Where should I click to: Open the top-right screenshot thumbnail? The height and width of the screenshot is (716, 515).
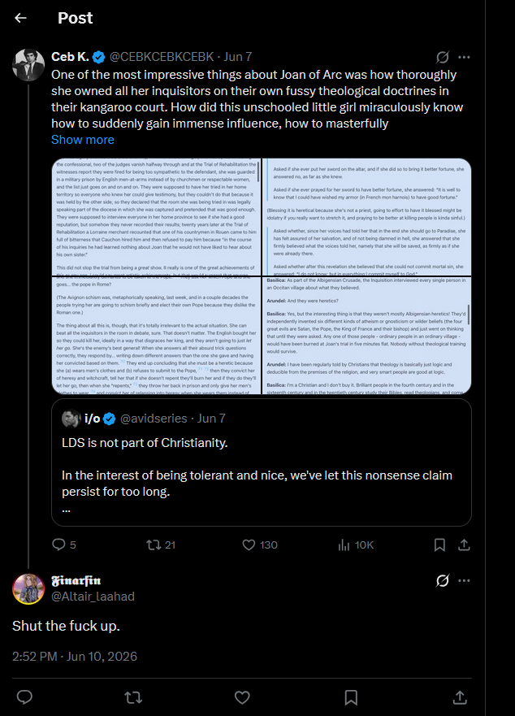(367, 217)
